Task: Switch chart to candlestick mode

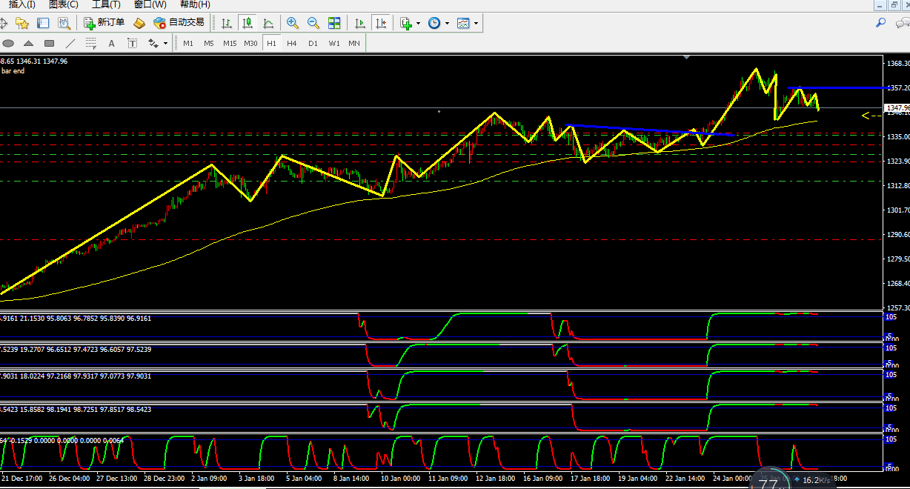Action: pyautogui.click(x=247, y=23)
